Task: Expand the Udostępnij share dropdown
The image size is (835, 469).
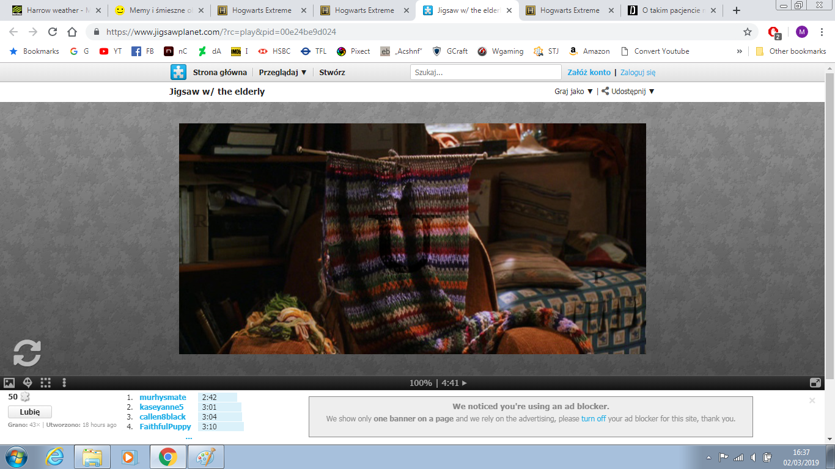Action: click(x=628, y=91)
